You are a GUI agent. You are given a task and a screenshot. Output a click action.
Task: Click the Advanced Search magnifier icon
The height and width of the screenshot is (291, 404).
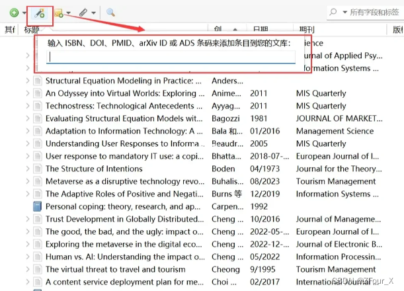pyautogui.click(x=111, y=13)
